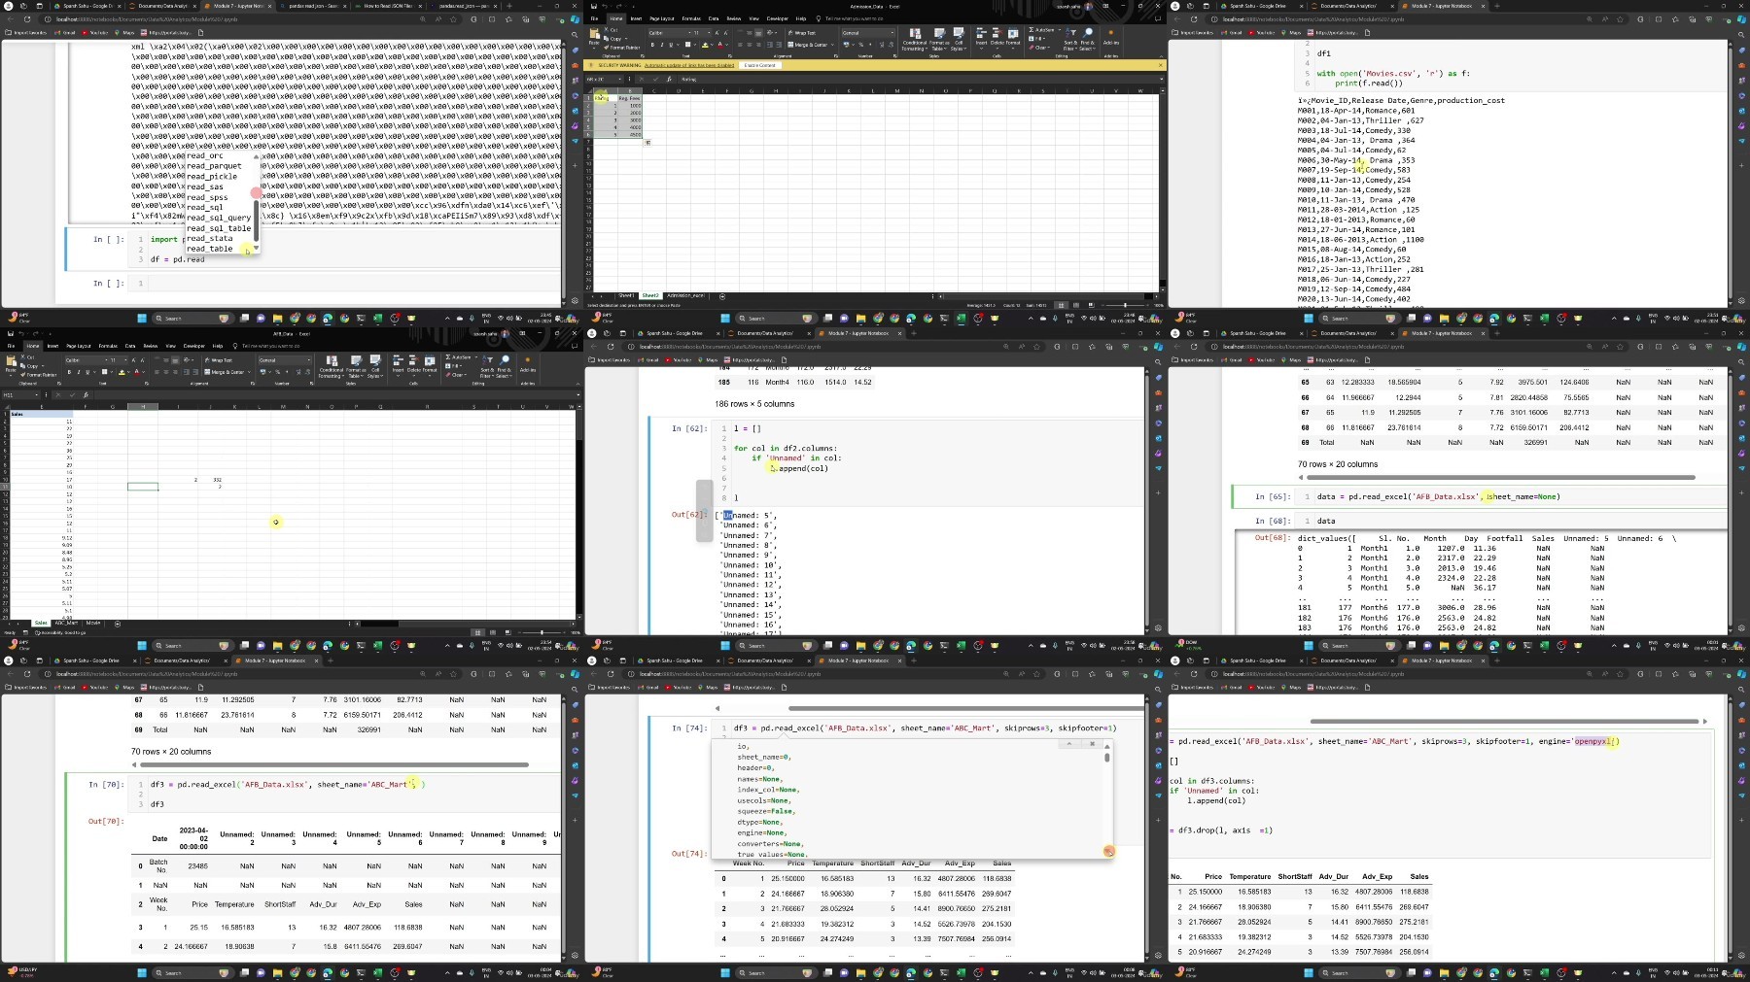Expand the read_excel docstring tooltip
This screenshot has height=982, width=1750.
click(1068, 744)
